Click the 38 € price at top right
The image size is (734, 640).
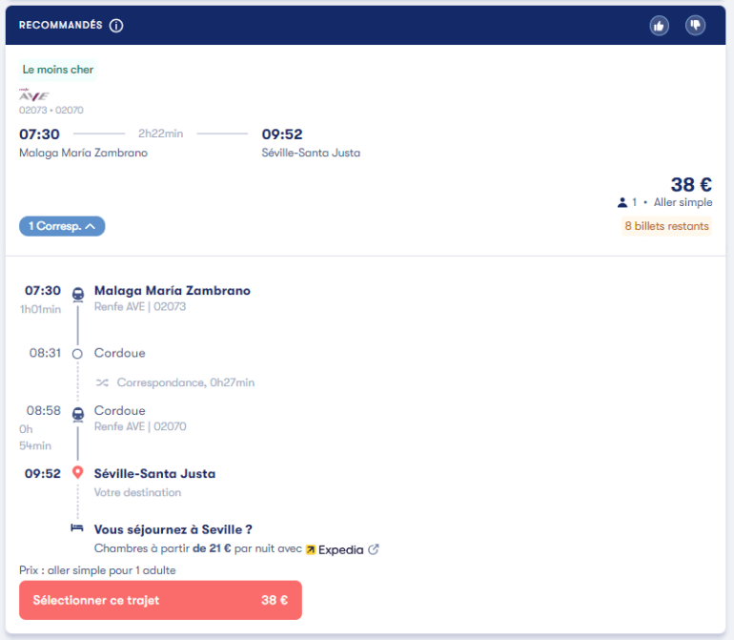[x=691, y=185]
